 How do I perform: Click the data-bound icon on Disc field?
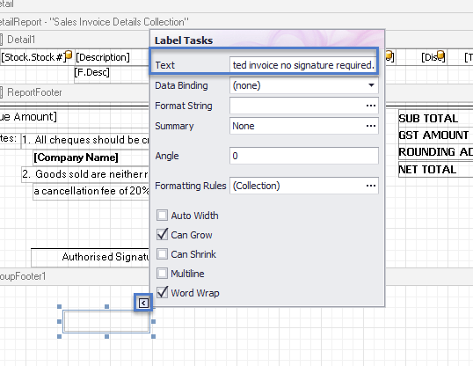point(440,55)
